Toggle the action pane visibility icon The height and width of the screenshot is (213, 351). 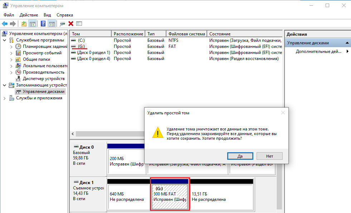(x=52, y=24)
